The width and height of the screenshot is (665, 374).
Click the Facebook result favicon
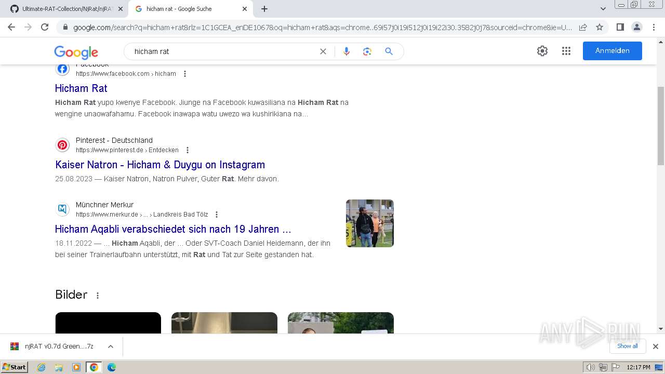(x=62, y=69)
